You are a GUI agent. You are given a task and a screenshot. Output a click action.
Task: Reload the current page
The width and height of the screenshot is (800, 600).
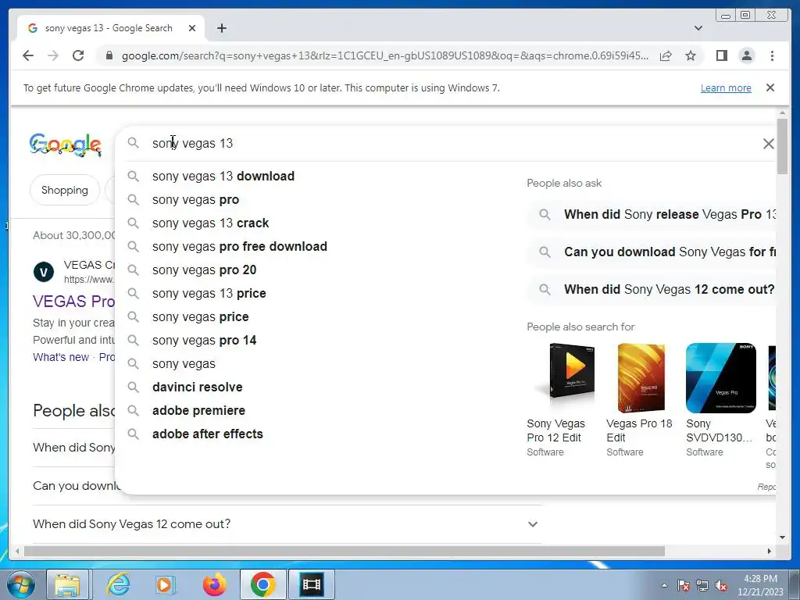pos(78,55)
